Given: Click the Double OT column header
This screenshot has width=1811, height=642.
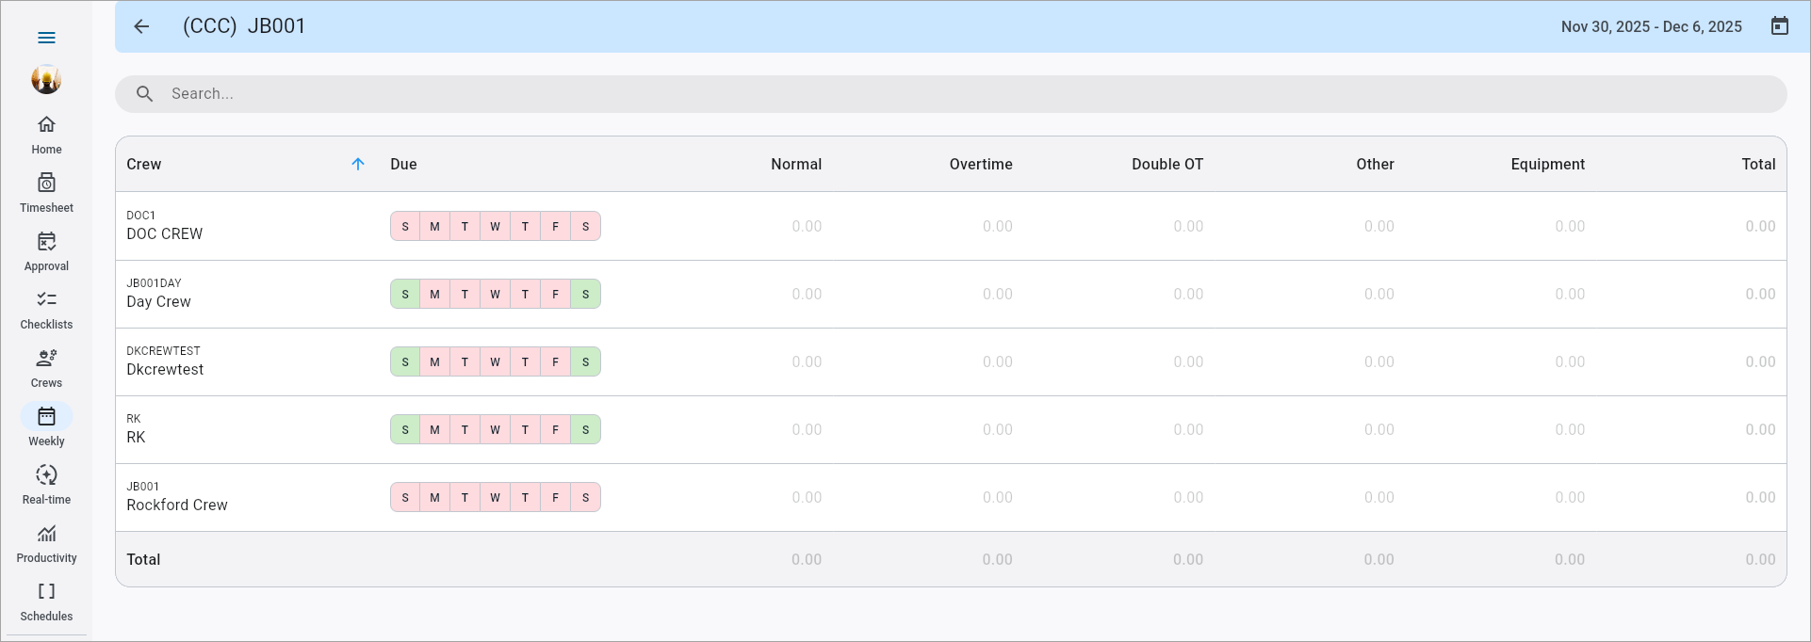Looking at the screenshot, I should click(1167, 164).
